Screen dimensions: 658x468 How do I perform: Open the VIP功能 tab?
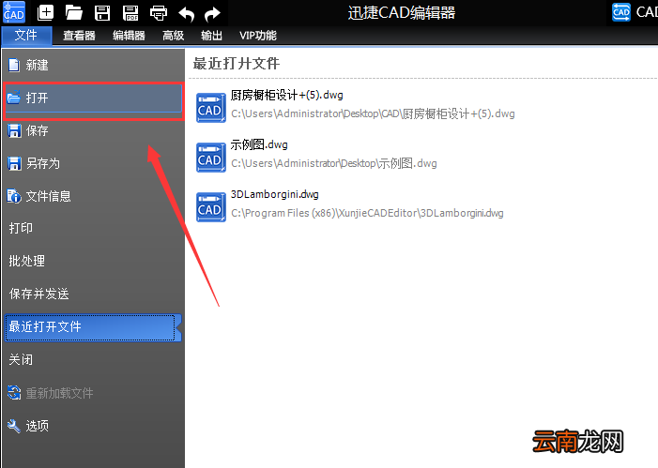tap(257, 36)
